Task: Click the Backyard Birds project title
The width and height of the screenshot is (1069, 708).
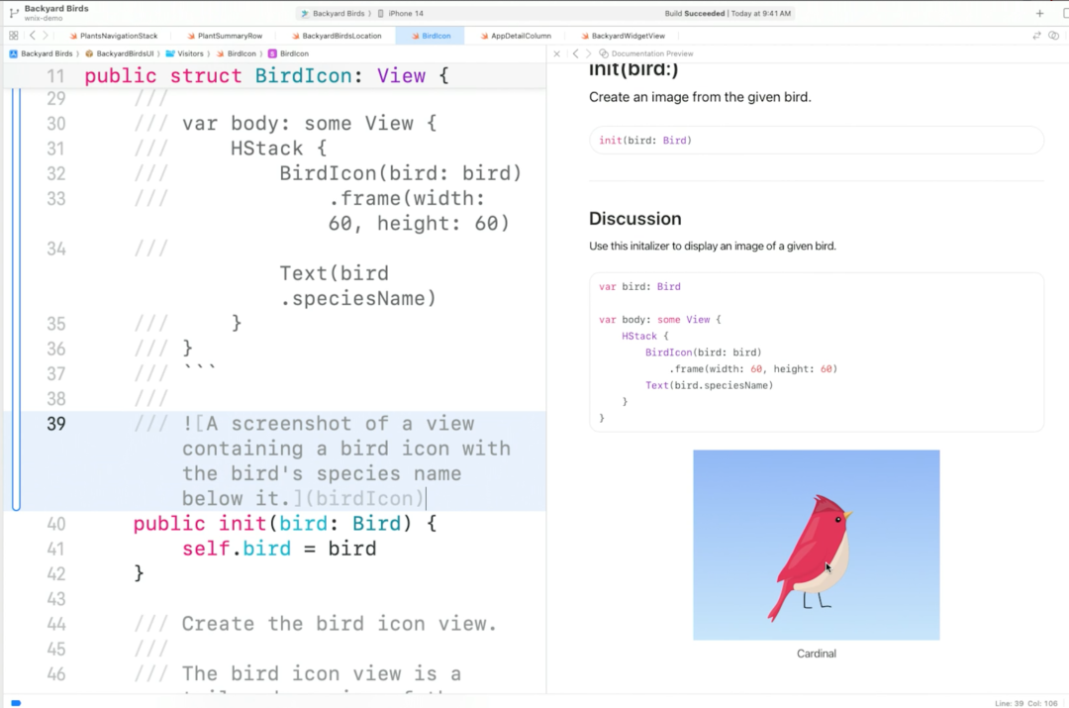Action: [55, 9]
